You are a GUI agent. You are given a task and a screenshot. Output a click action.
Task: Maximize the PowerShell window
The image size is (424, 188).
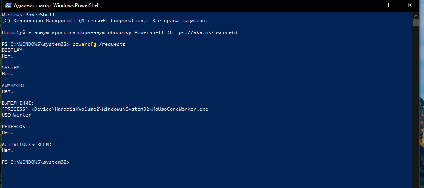[x=390, y=5]
